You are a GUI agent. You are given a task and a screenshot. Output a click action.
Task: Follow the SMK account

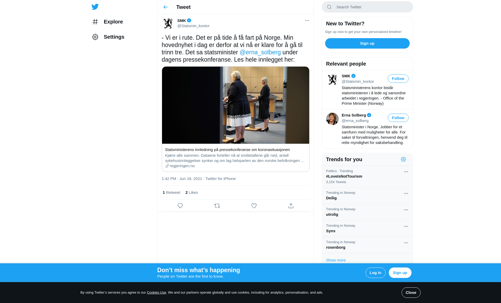(398, 79)
